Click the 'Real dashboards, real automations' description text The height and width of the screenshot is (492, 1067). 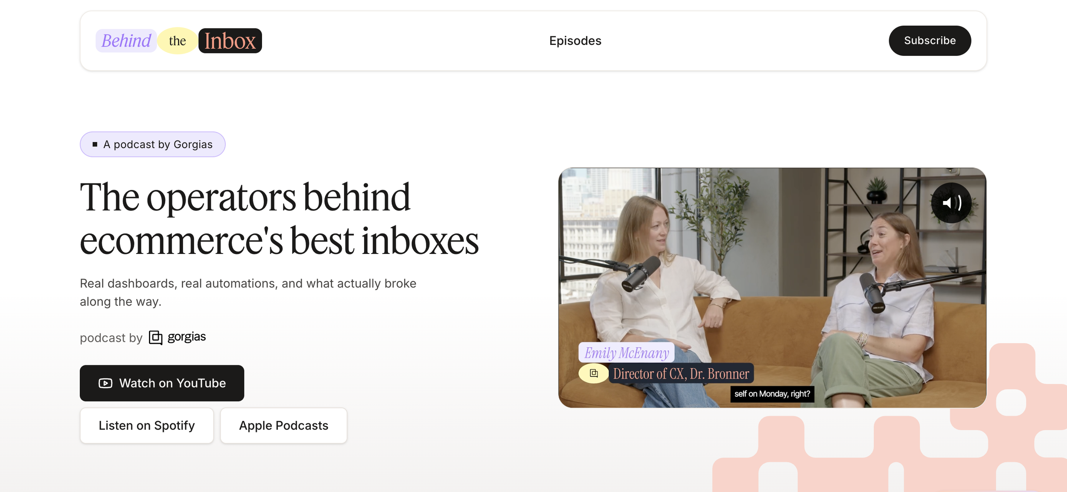pos(248,292)
